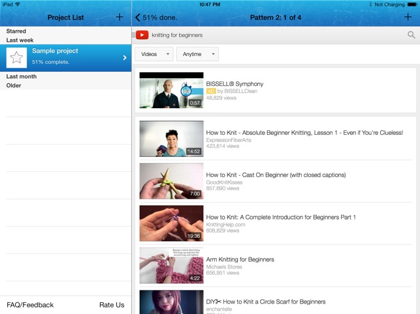The image size is (420, 314).
Task: Tap the 10:47 PM clock
Action: pyautogui.click(x=210, y=5)
